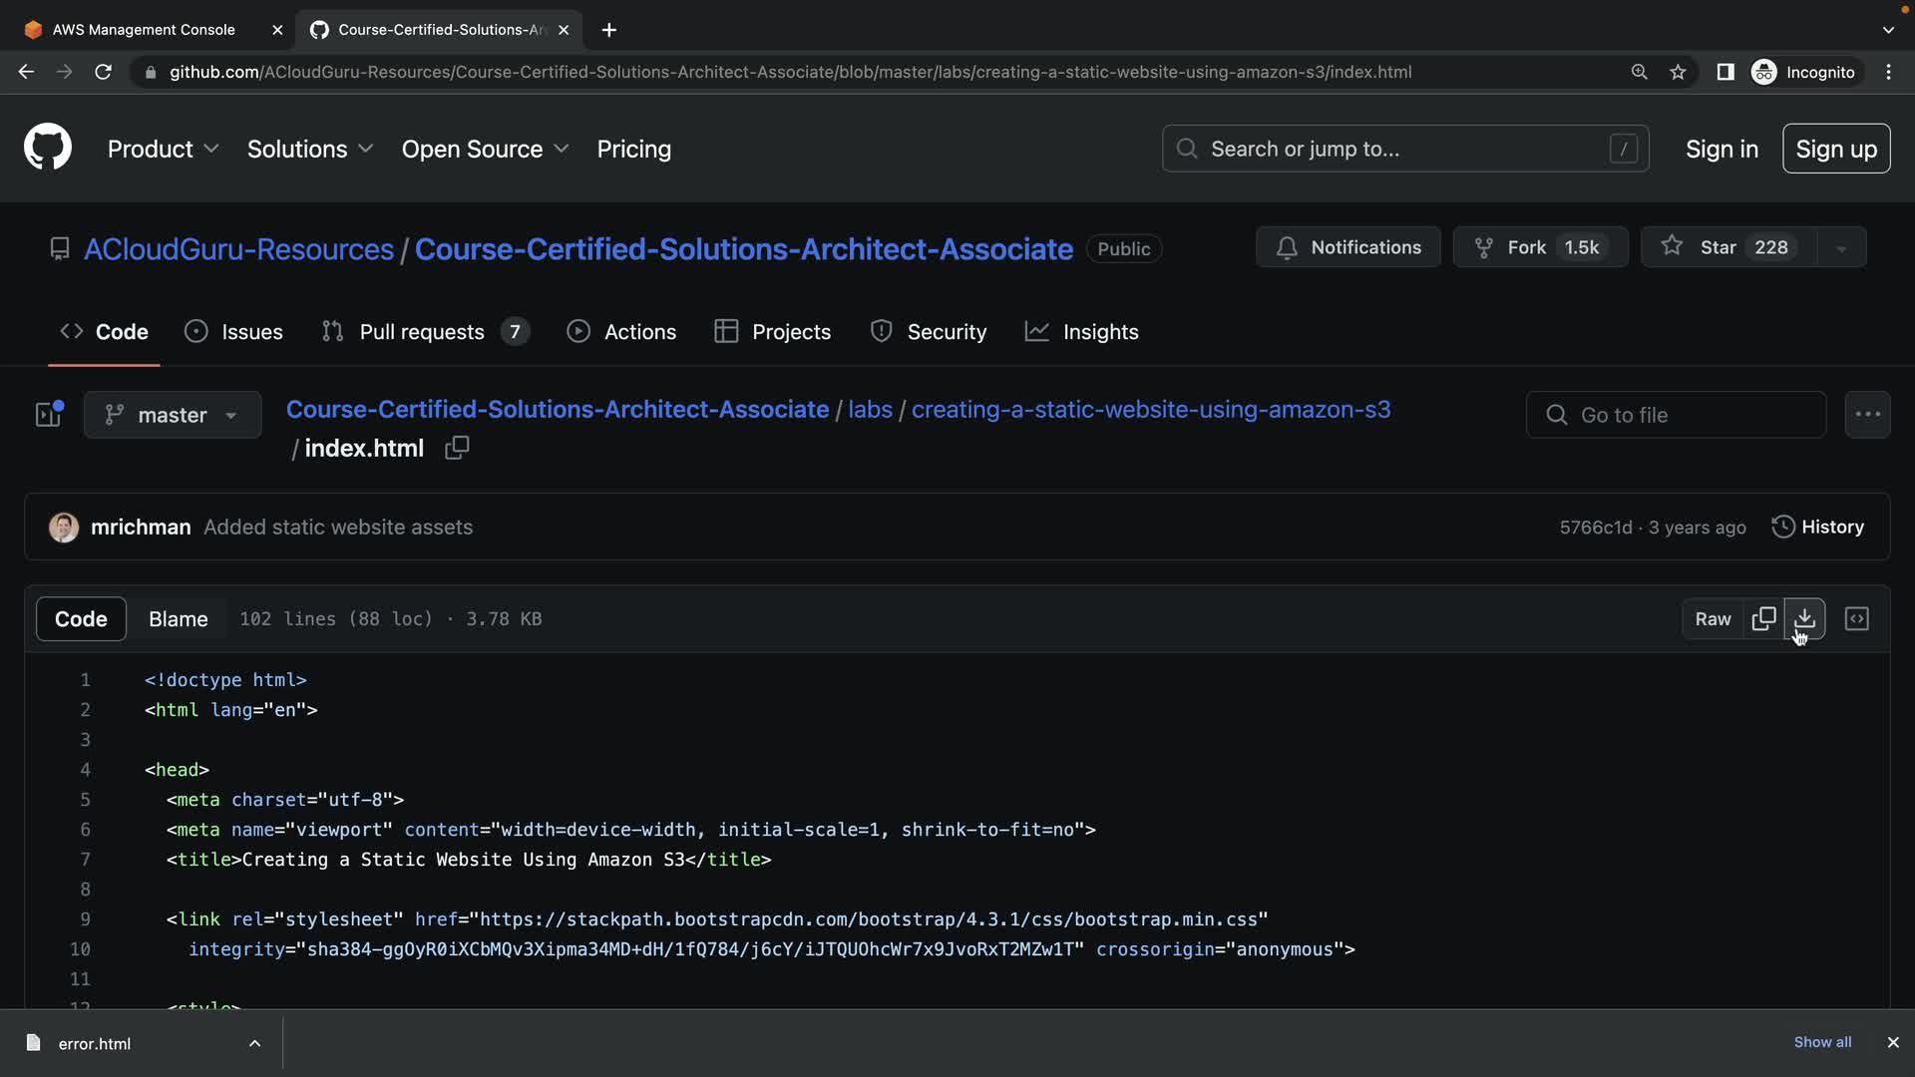
Task: Select the Code view toggle
Action: pos(81,619)
